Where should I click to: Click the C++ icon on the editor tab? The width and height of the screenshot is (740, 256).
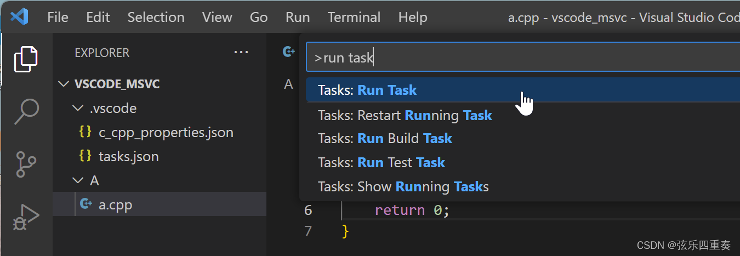pos(288,52)
